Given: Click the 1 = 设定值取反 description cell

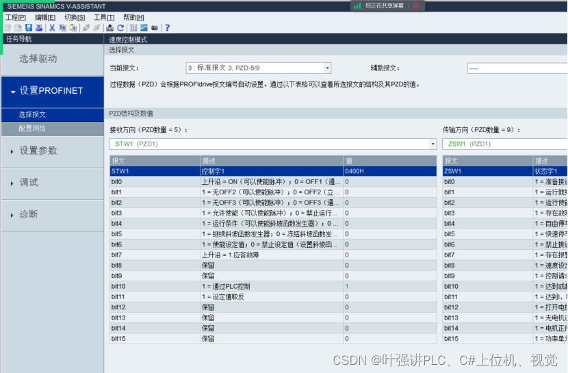Looking at the screenshot, I should [272, 297].
